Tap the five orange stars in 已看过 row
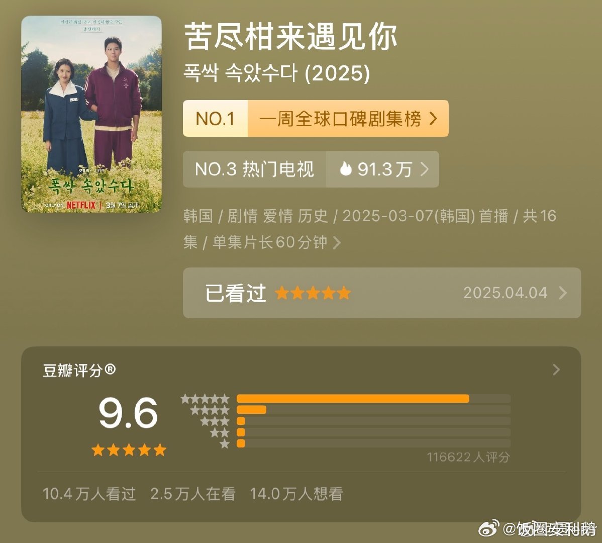 click(313, 293)
